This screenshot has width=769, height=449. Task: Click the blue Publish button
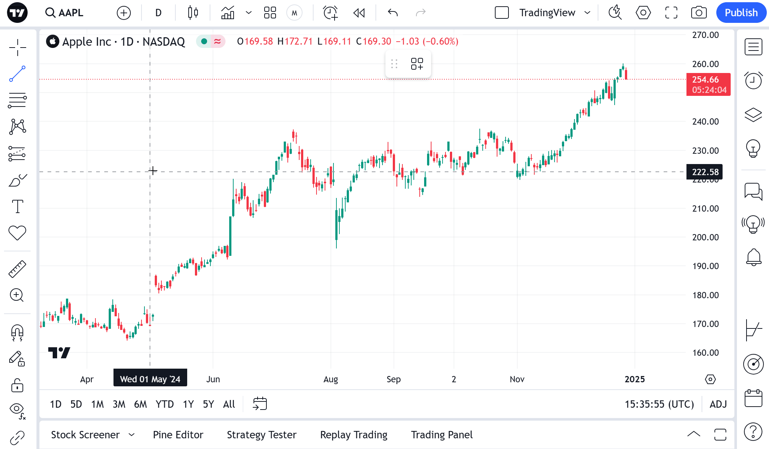(x=741, y=13)
